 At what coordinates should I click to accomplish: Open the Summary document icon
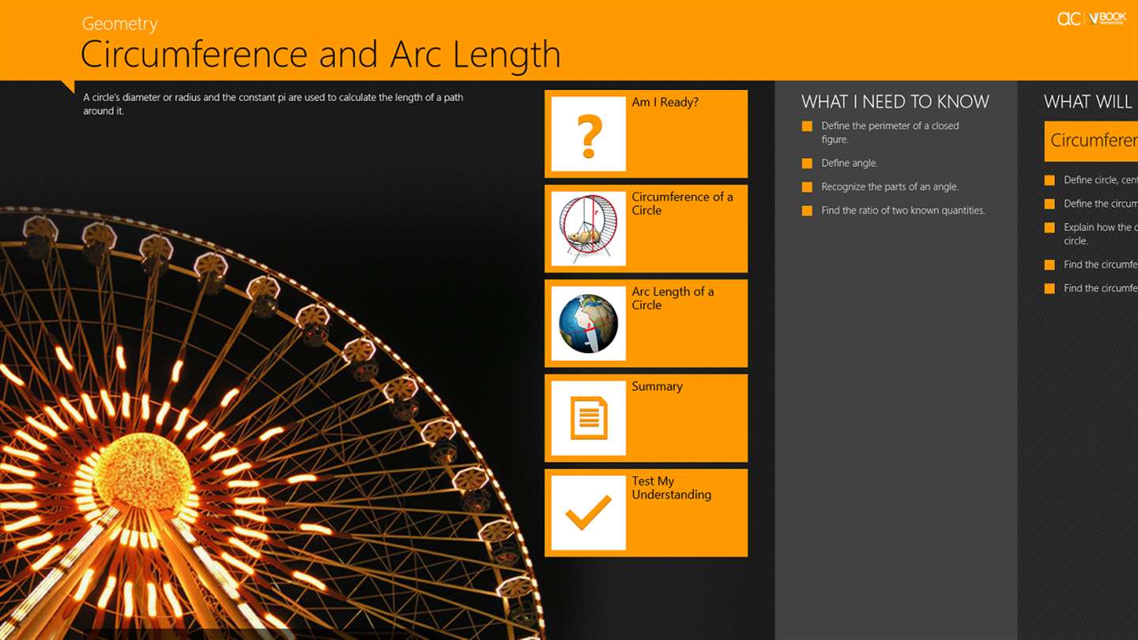pyautogui.click(x=588, y=418)
